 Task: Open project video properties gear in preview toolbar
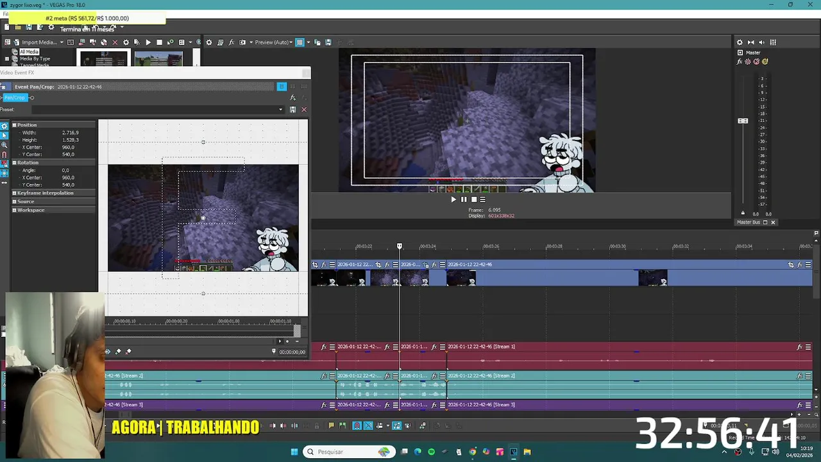point(209,42)
